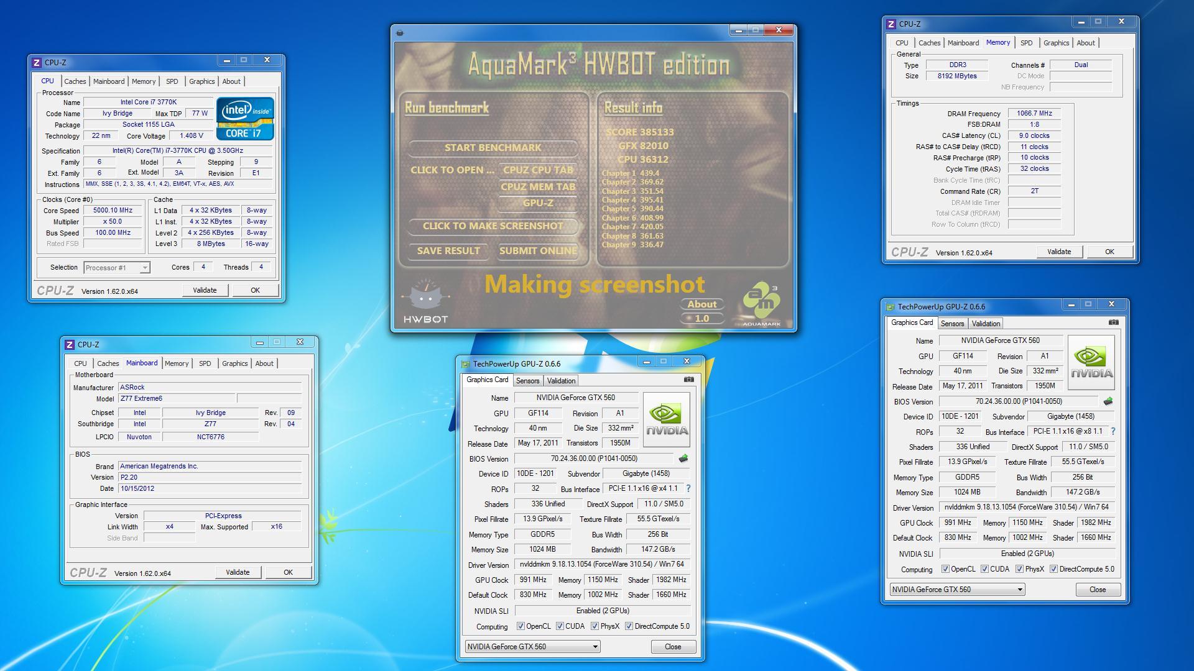The image size is (1194, 671).
Task: Open About tab in top-left CPU-Z
Action: pos(231,81)
